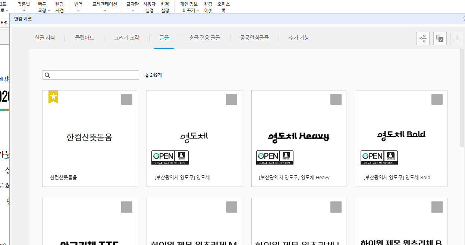Click the 총 249개 count text
This screenshot has height=245, width=465.
(x=153, y=75)
